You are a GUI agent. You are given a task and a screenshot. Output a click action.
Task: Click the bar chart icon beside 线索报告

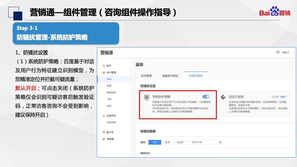click(x=103, y=116)
